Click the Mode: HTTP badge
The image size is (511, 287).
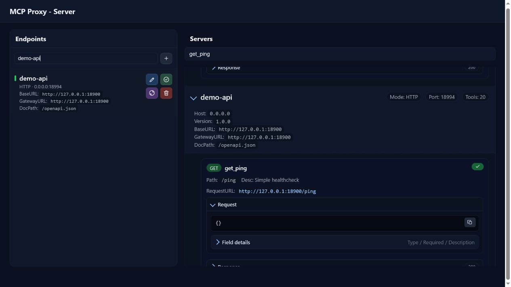[404, 97]
